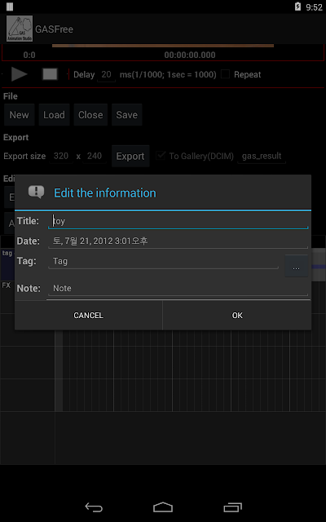Open the tag picker ellipsis button
The height and width of the screenshot is (522, 326).
pyautogui.click(x=296, y=267)
